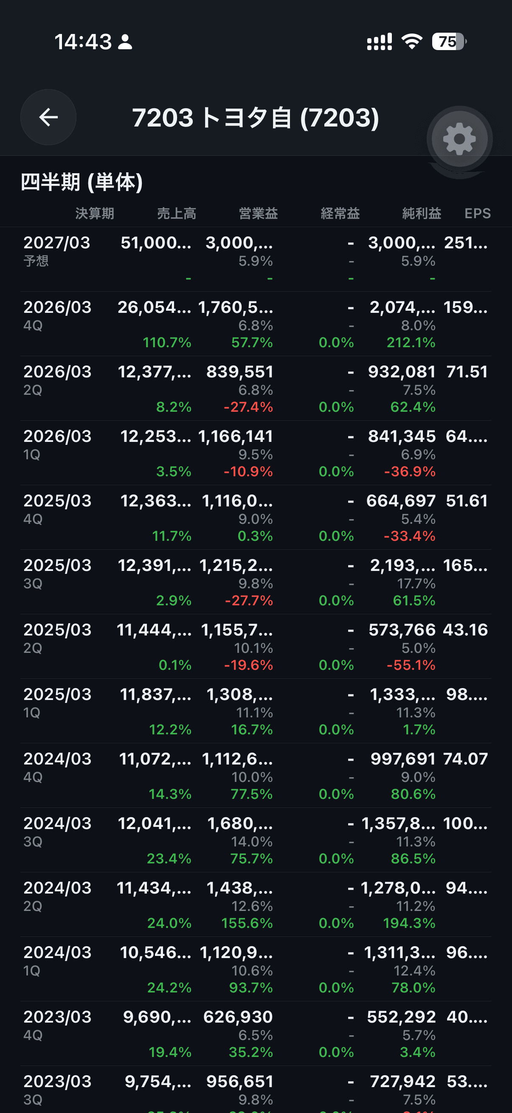
Task: Tap the 予想 label under 2027/03
Action: tap(36, 261)
